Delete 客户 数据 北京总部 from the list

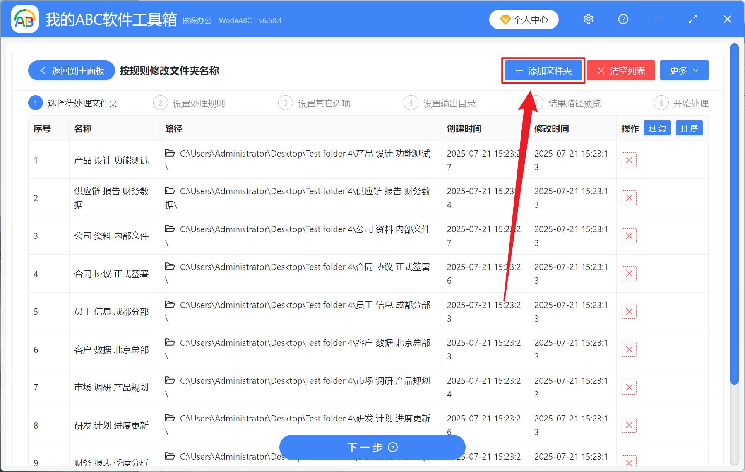point(629,349)
